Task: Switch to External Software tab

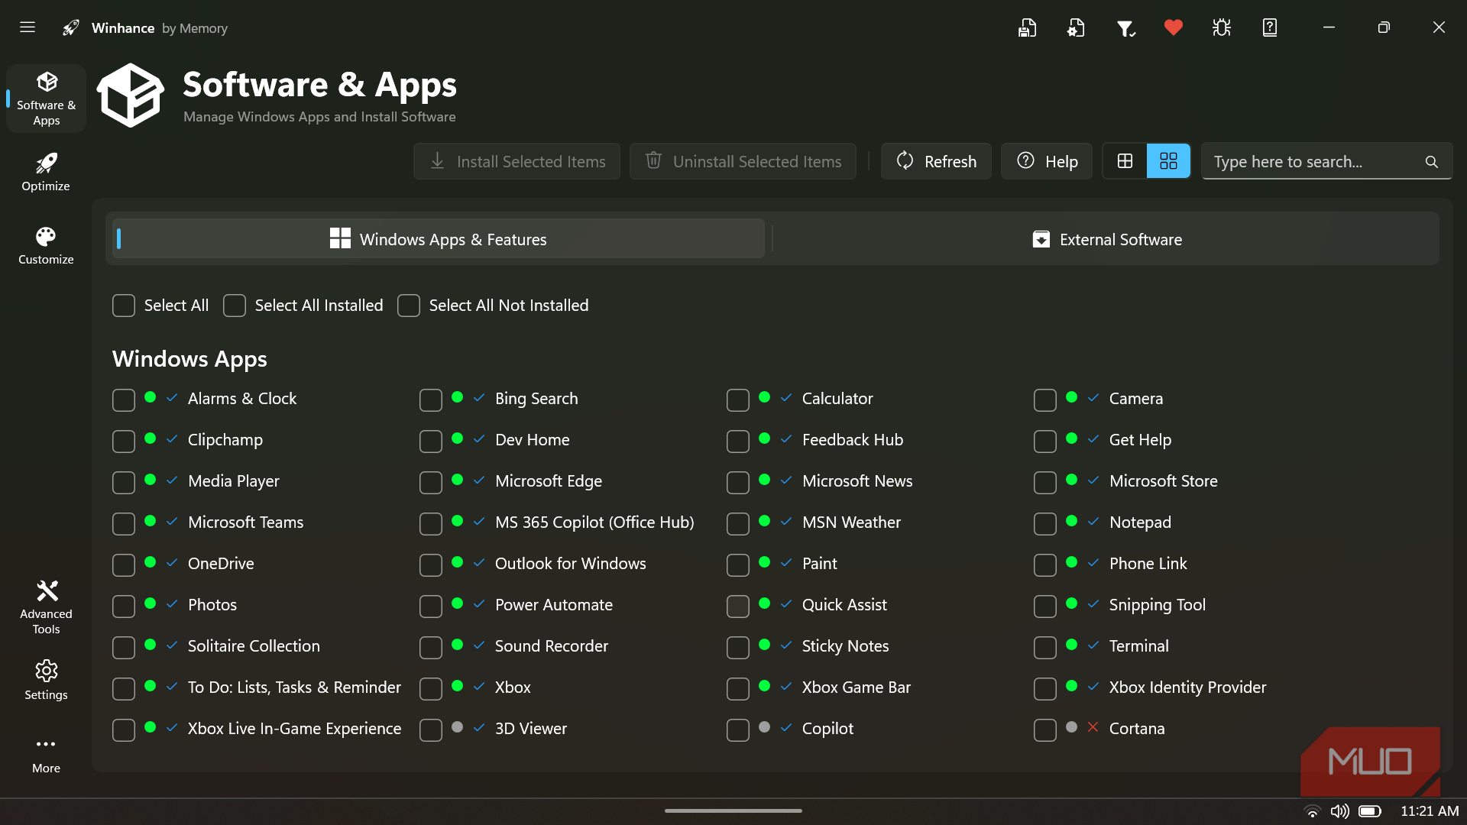Action: 1106,239
